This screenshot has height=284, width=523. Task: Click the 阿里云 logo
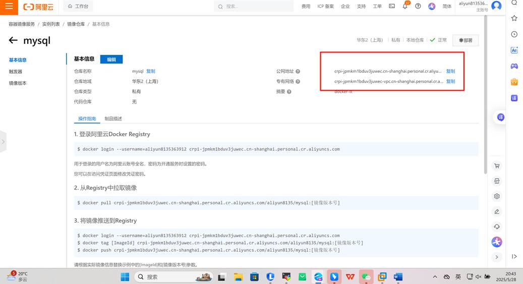[38, 7]
